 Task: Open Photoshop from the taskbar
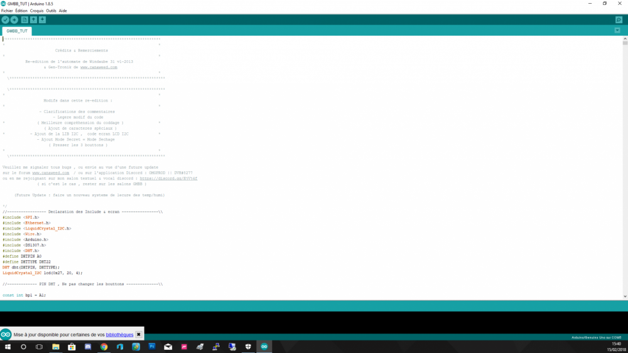pyautogui.click(x=152, y=347)
